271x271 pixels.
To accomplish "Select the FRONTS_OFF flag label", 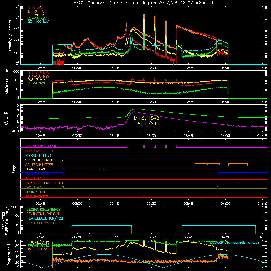I will pyautogui.click(x=36, y=192).
